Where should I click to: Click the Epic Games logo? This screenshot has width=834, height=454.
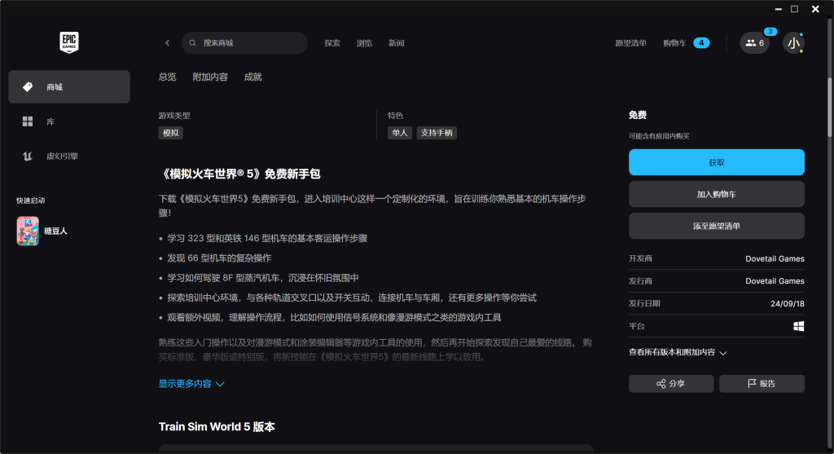[69, 42]
